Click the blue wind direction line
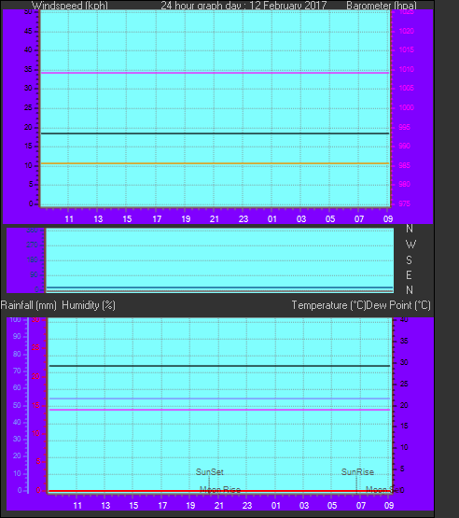The image size is (459, 518). pyautogui.click(x=219, y=287)
